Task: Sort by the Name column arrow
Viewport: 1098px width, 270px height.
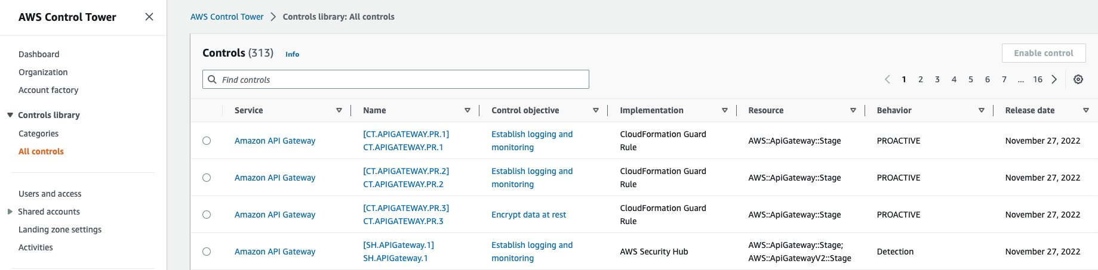Action: (x=468, y=110)
